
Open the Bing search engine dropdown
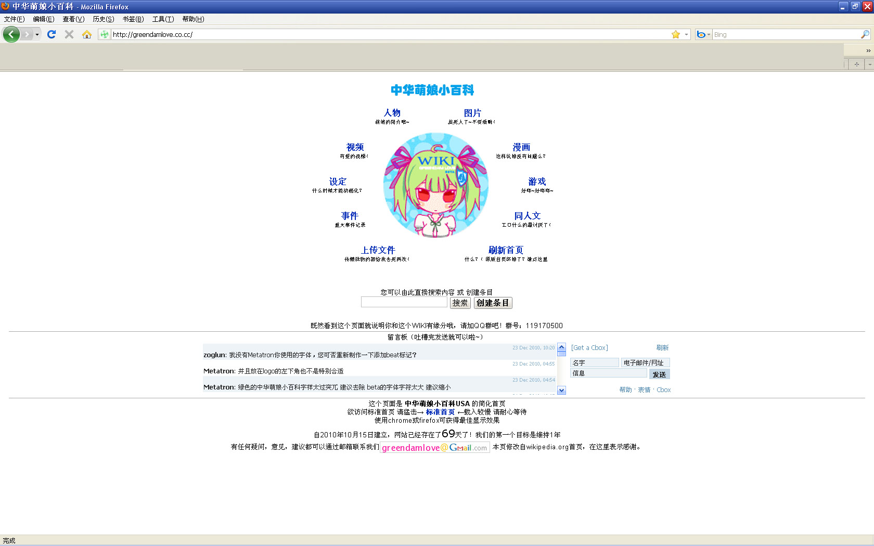(703, 34)
